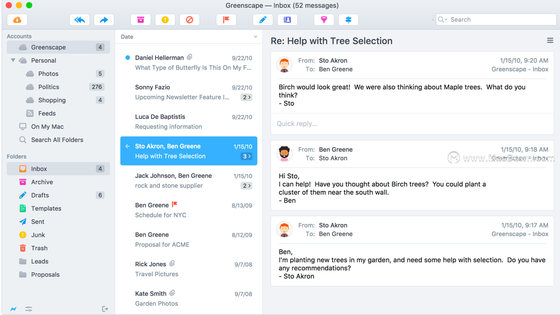Image resolution: width=560 pixels, height=315 pixels.
Task: Click recipient Sto Akron in the 9:18 AM message
Action: [333, 158]
